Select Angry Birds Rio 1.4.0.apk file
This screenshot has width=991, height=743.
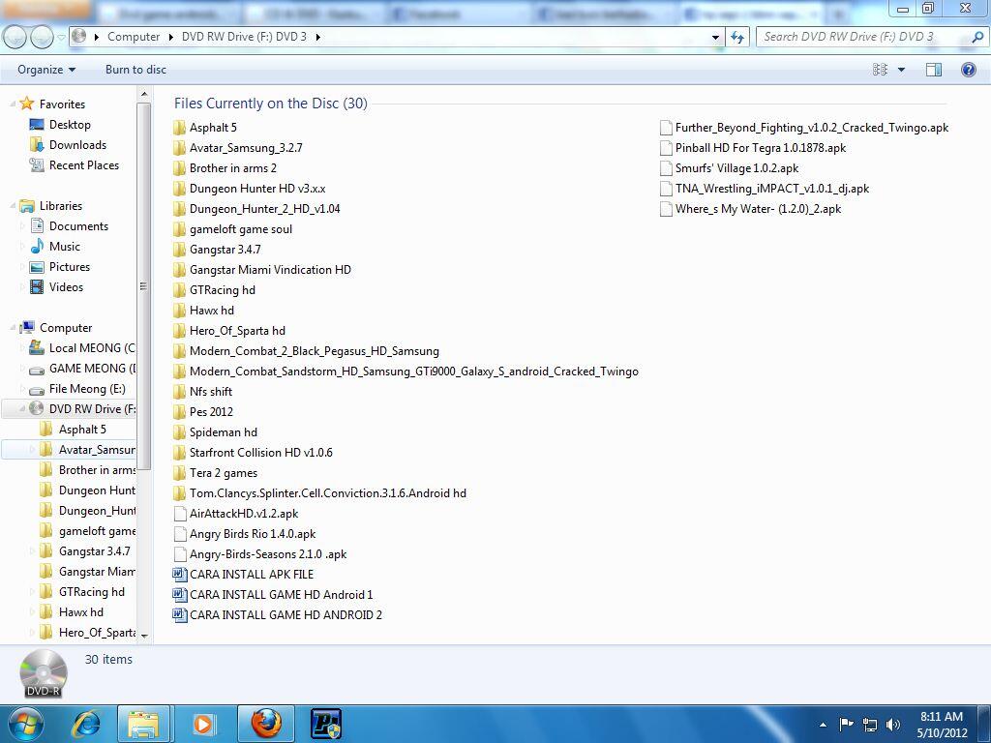pos(245,534)
